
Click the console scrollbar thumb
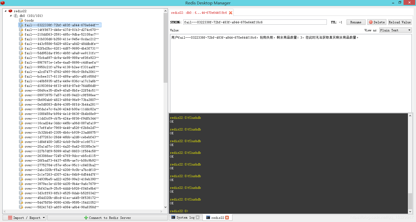tap(410, 201)
